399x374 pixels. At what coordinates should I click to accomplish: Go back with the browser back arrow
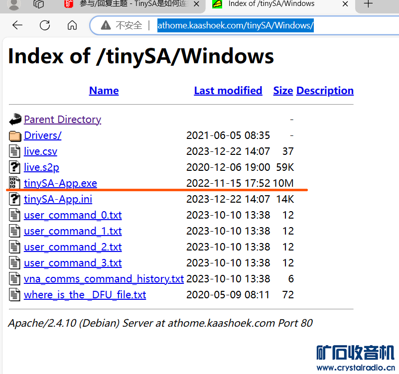[x=17, y=25]
